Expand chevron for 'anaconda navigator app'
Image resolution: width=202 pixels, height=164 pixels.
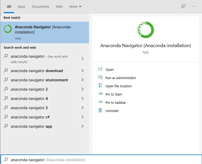tap(82, 126)
